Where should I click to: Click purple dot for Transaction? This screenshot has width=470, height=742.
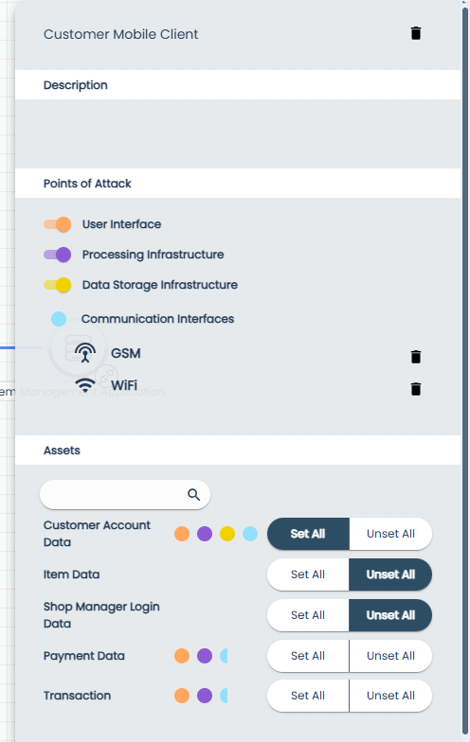click(205, 696)
